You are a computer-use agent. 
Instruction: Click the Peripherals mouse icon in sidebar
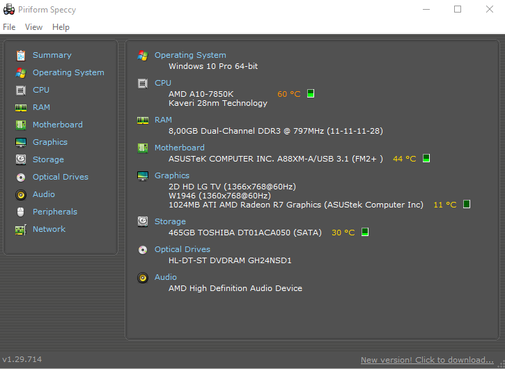tap(21, 212)
